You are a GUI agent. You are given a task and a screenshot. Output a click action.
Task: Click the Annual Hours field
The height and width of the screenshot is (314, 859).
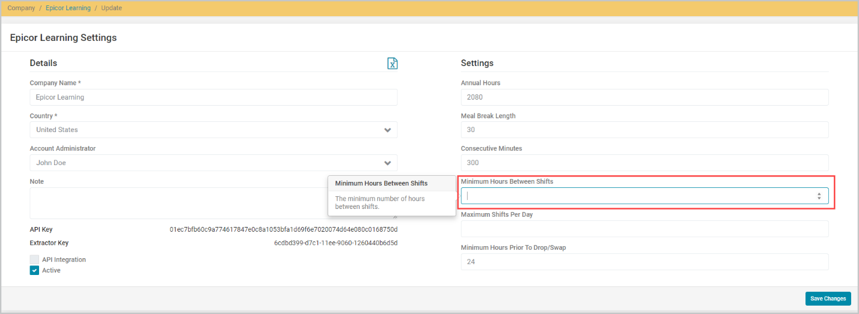tap(644, 97)
